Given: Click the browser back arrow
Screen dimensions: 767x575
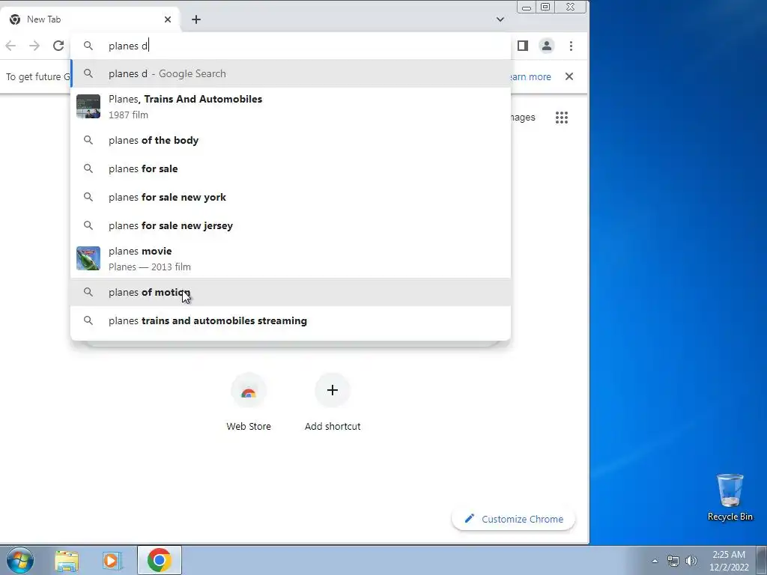Looking at the screenshot, I should [x=10, y=46].
